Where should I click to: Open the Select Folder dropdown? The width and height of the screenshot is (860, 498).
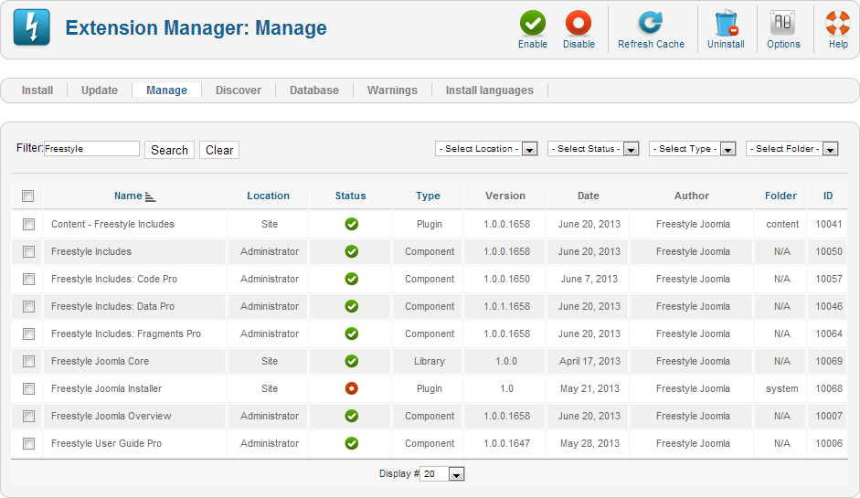[x=792, y=149]
